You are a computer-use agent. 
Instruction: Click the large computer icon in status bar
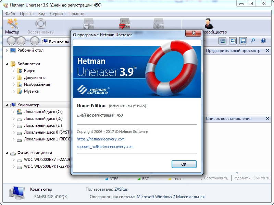17,193
